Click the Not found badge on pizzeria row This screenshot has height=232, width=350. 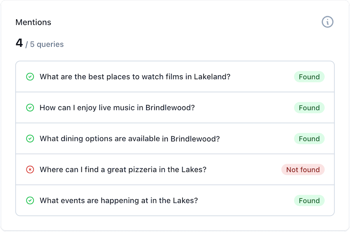303,170
